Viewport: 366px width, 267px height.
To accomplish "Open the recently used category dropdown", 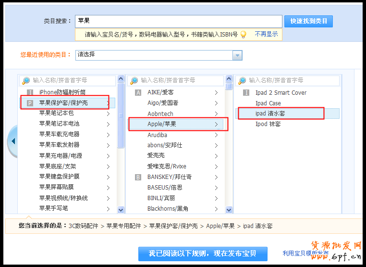I will point(237,55).
